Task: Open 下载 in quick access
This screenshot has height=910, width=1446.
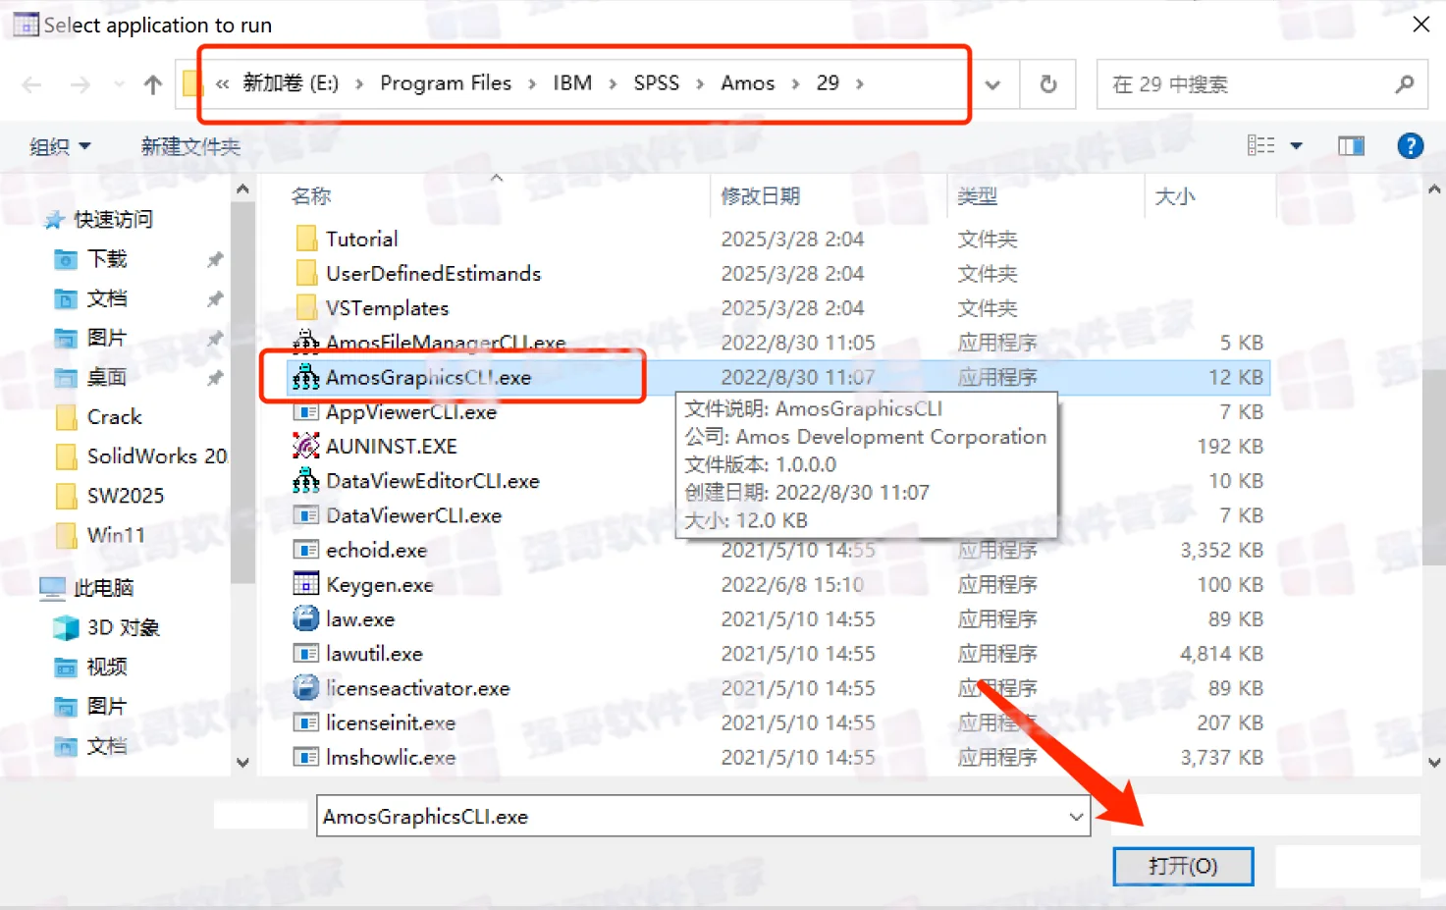Action: click(x=91, y=259)
